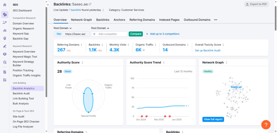Viewport: 277px width, 133px height.
Task: Show info for Live Update backlink
Action: click(x=103, y=10)
